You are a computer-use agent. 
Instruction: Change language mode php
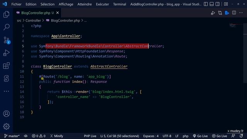coord(185,136)
